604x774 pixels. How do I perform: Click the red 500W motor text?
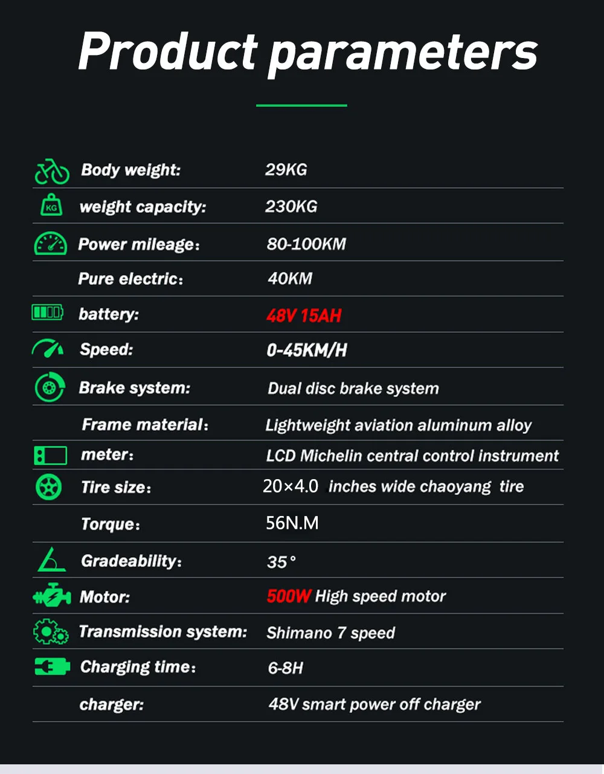tap(289, 596)
